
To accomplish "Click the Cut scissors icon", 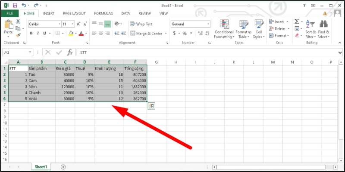I will pyautogui.click(x=18, y=21).
